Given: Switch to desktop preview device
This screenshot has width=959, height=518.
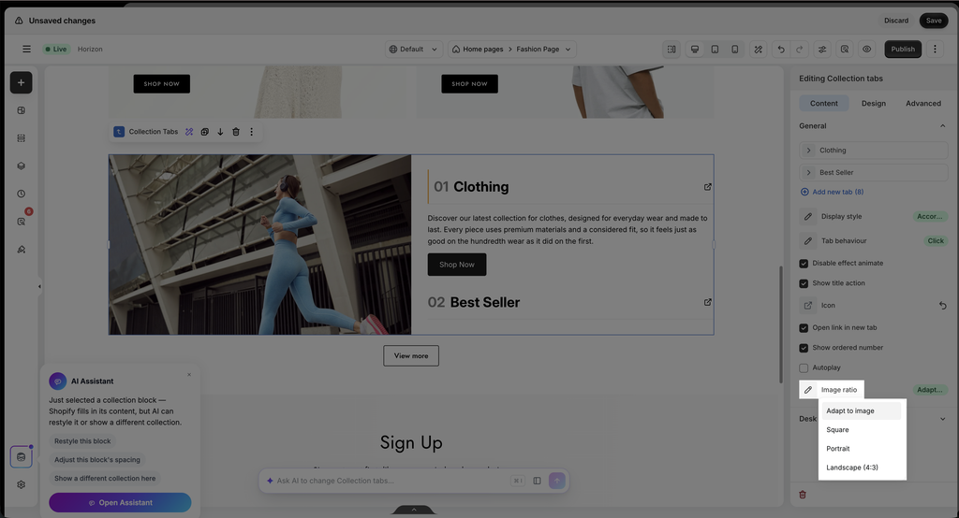Looking at the screenshot, I should 695,50.
